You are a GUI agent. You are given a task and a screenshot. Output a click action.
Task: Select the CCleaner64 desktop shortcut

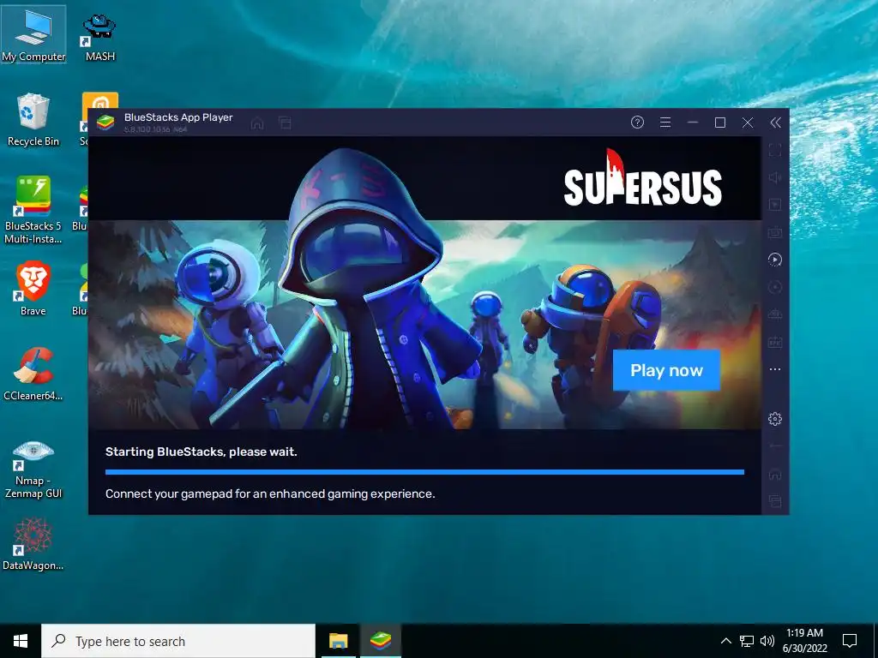click(x=33, y=374)
